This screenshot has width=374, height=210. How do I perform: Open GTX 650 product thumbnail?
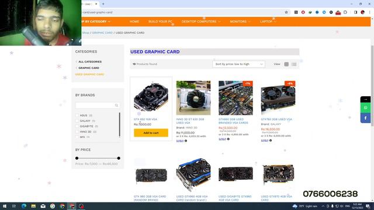(x=151, y=97)
